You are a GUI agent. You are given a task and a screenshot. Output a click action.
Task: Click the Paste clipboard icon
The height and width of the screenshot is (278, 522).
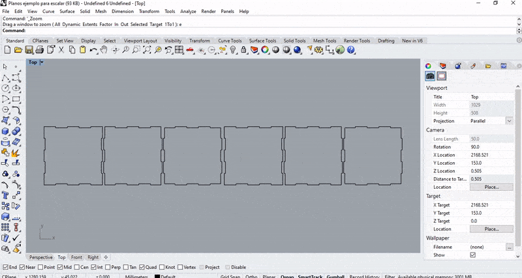point(83,50)
